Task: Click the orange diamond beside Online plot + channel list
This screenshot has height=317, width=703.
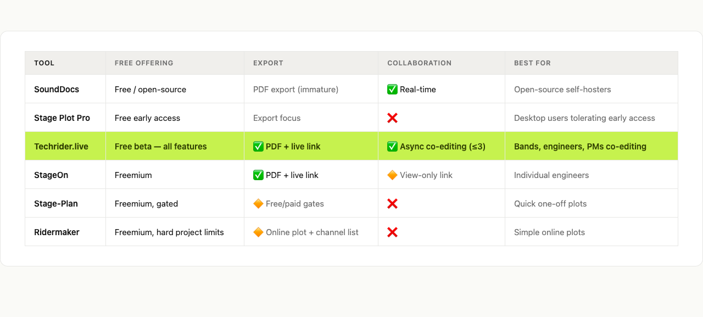Action: point(258,232)
